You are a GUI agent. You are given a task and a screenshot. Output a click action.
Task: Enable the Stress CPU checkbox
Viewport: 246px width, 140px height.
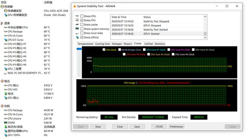82,16
